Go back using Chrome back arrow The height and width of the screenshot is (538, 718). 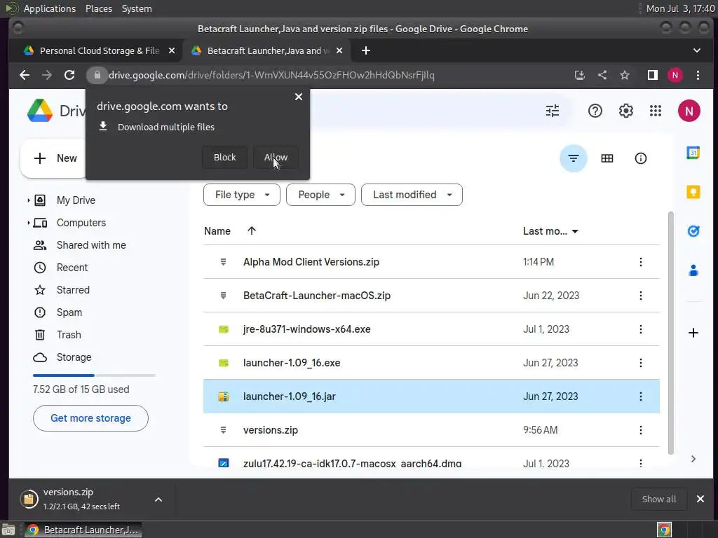tap(25, 75)
